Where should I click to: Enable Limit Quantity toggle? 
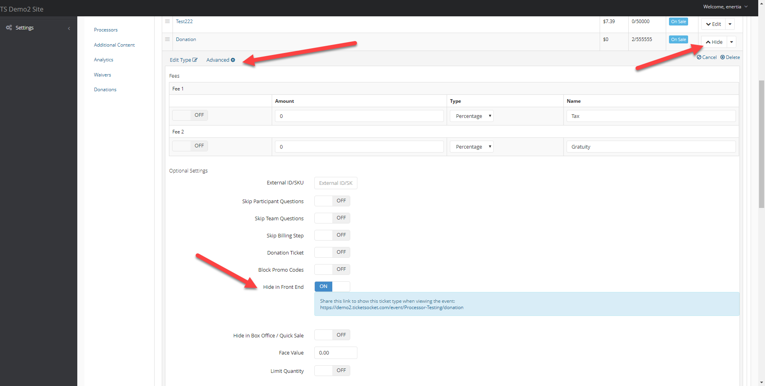point(332,370)
